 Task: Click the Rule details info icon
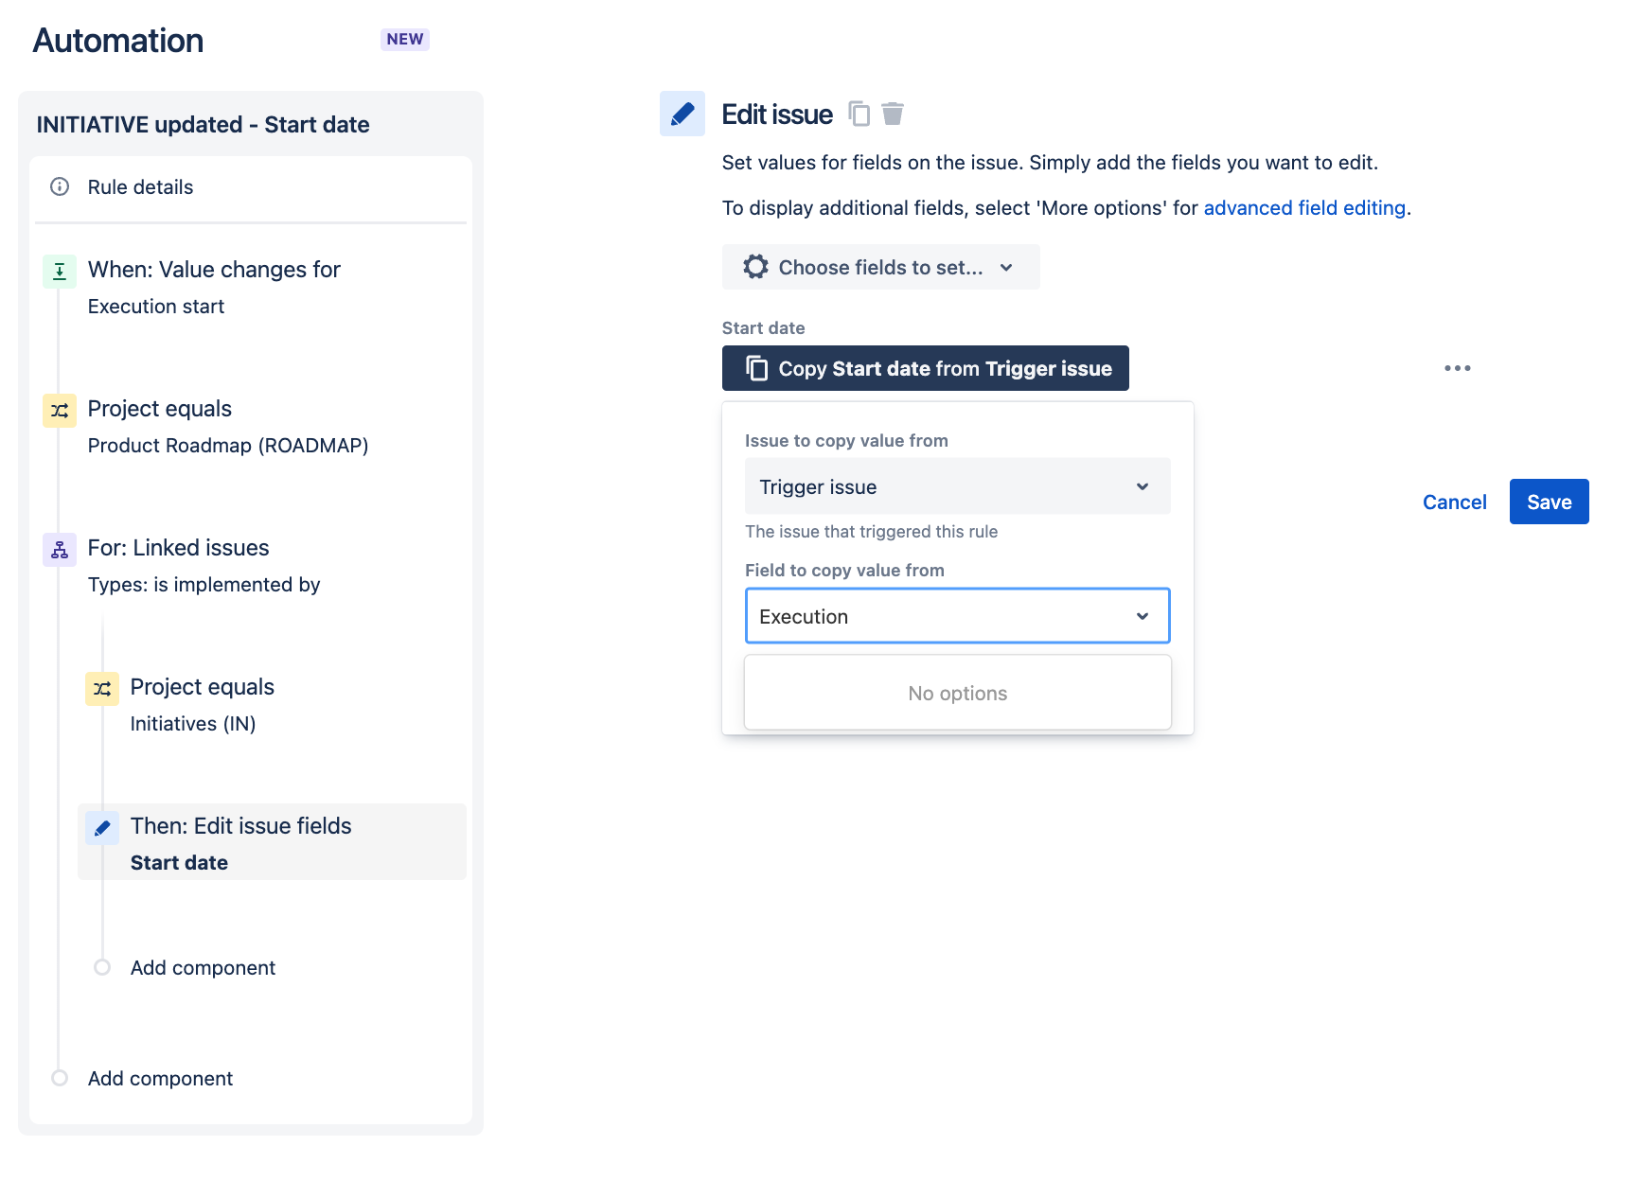pyautogui.click(x=60, y=186)
